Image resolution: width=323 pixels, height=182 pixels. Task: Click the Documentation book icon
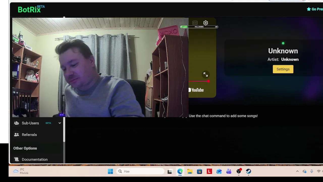click(16, 160)
